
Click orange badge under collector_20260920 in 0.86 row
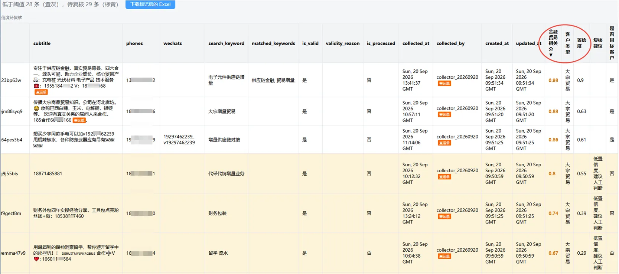tap(444, 143)
